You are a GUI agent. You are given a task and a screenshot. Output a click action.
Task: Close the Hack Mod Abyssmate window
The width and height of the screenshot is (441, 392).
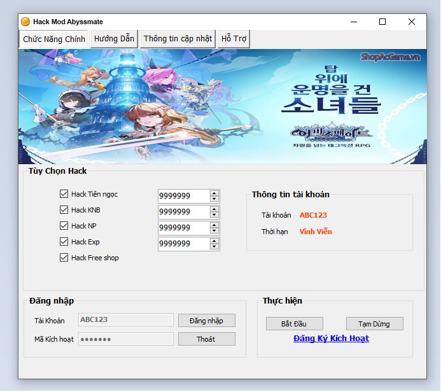[412, 22]
